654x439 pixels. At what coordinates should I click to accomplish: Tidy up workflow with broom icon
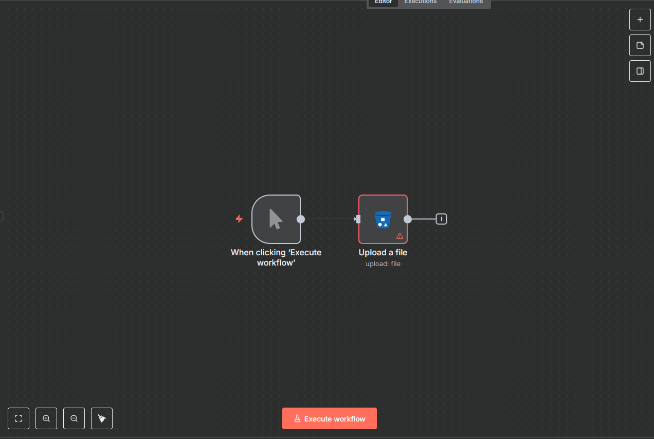[x=102, y=418]
